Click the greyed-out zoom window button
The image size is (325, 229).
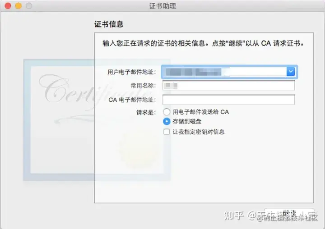coord(29,6)
